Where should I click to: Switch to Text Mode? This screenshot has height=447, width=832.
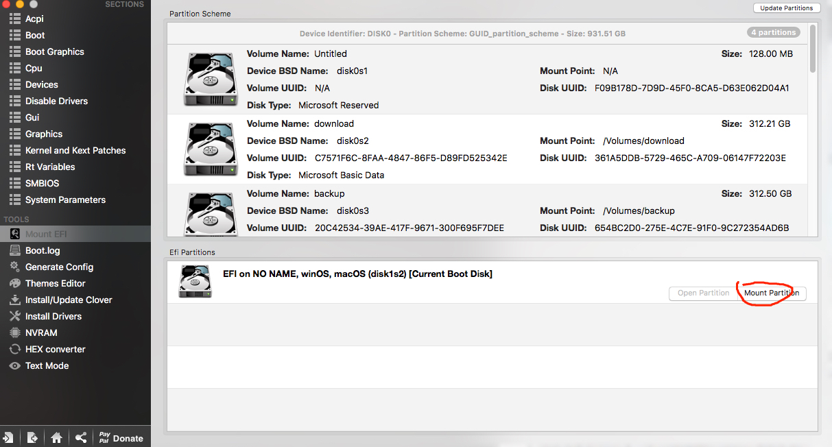47,365
